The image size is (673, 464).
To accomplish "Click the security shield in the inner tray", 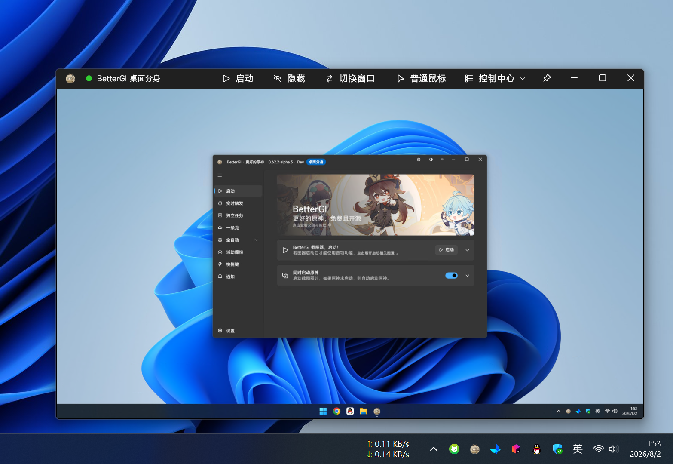I will (x=588, y=412).
